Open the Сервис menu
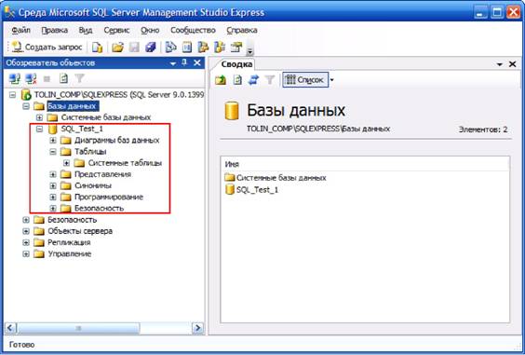 tap(116, 30)
